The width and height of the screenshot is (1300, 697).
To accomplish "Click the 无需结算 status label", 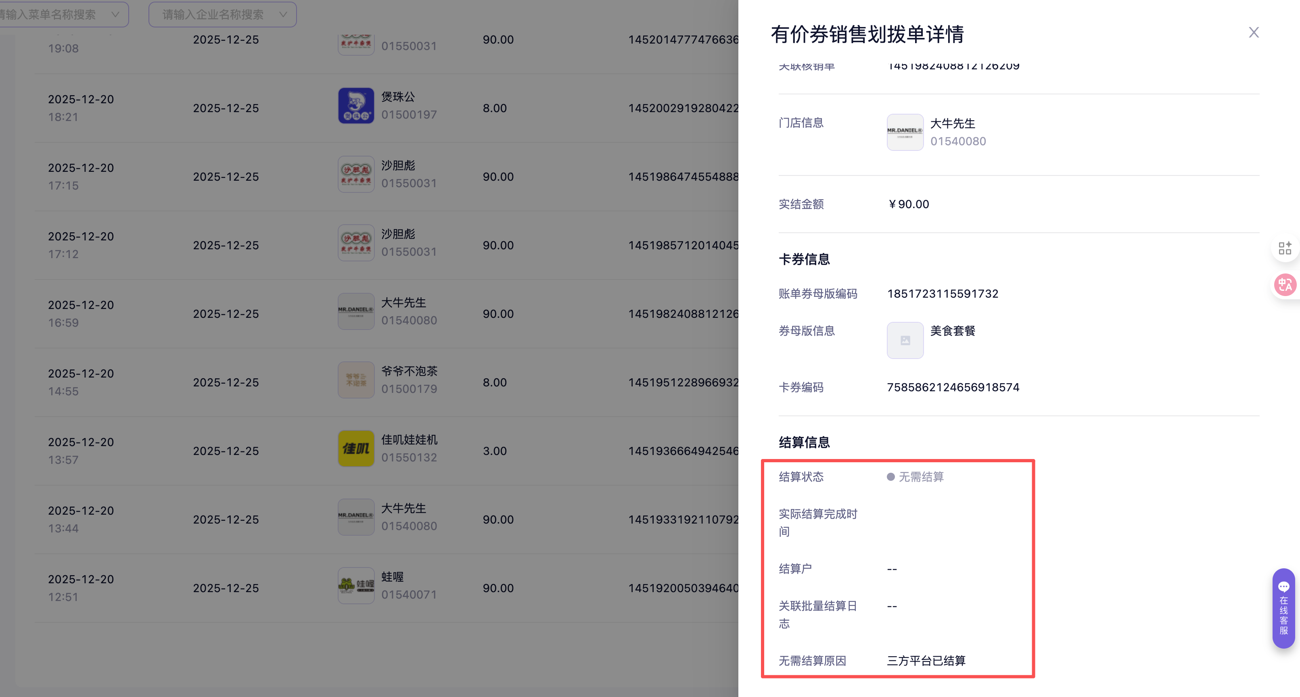I will tap(920, 477).
